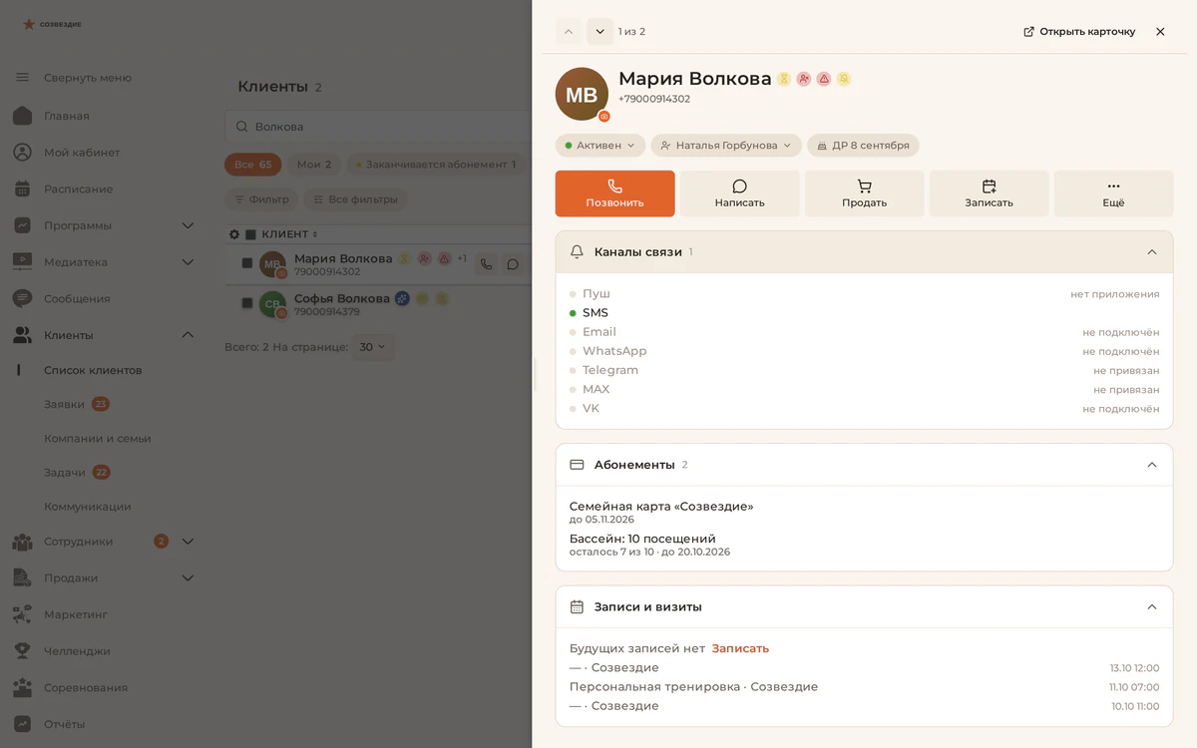
Task: Click the cake icon in ДР 8 сентября chip
Action: pyautogui.click(x=821, y=146)
